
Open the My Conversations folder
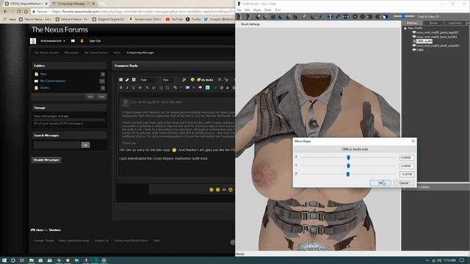pyautogui.click(x=53, y=81)
